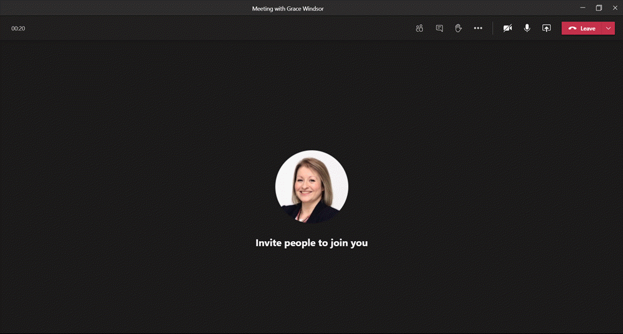623x334 pixels.
Task: Expand the Leave options dropdown arrow
Action: click(609, 29)
